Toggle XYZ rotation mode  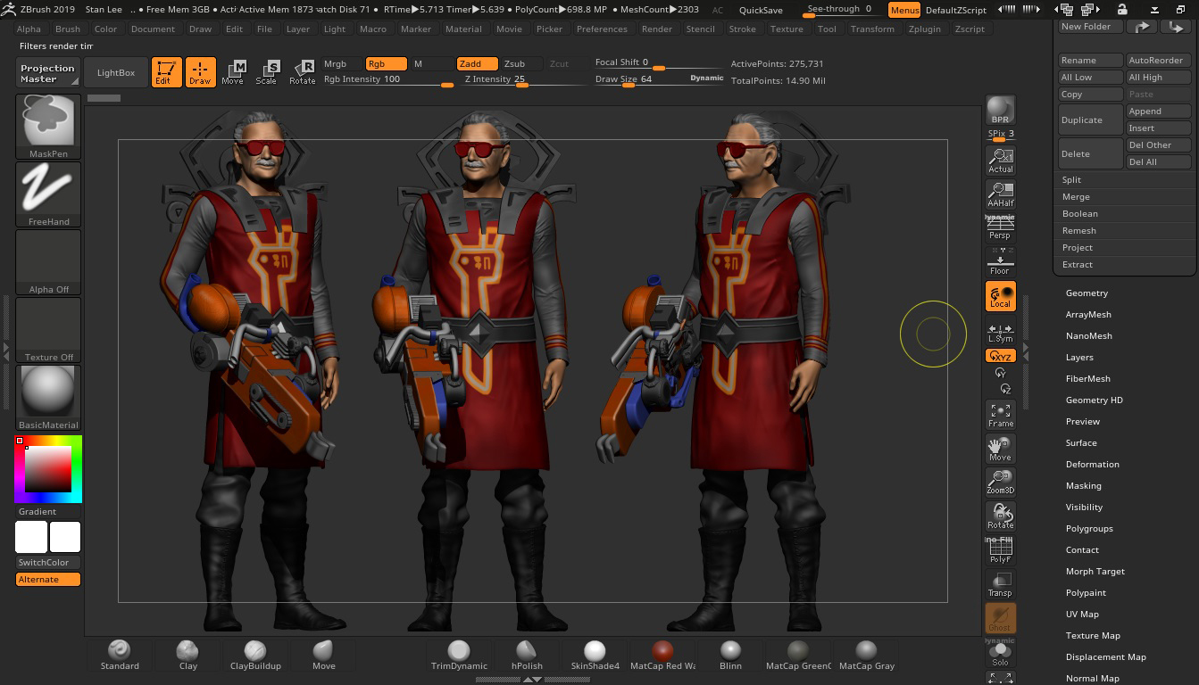point(1000,356)
